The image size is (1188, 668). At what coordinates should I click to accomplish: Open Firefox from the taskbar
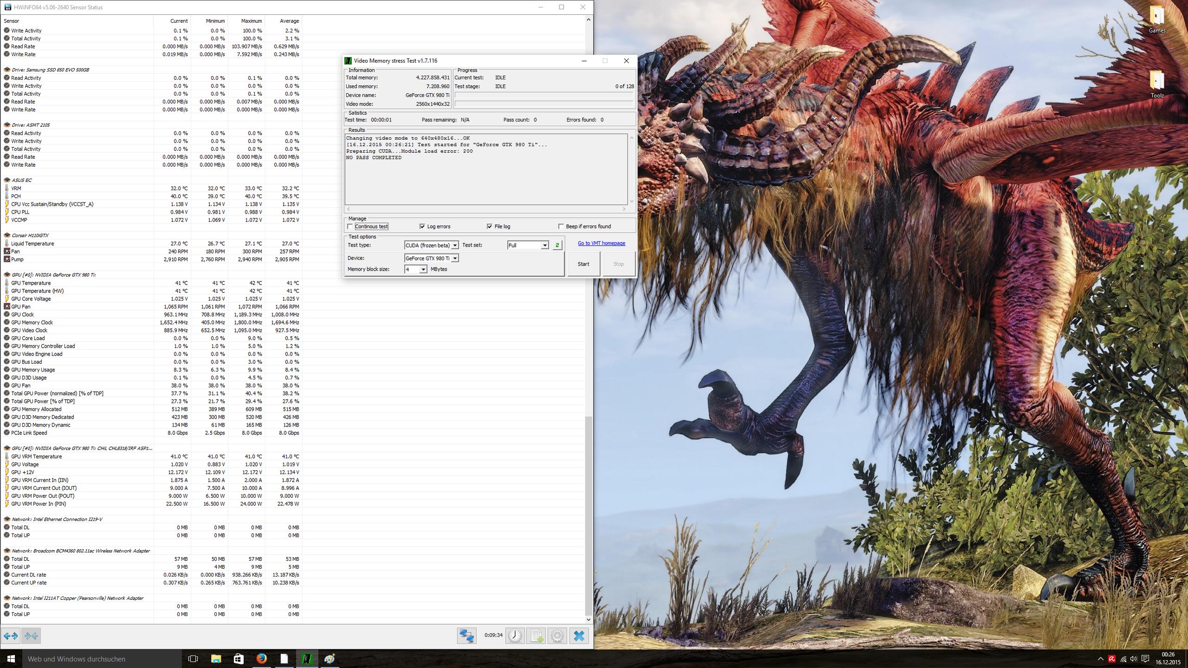(261, 659)
